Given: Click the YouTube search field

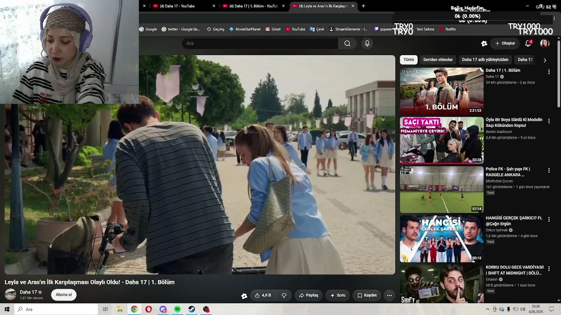Looking at the screenshot, I should (260, 43).
